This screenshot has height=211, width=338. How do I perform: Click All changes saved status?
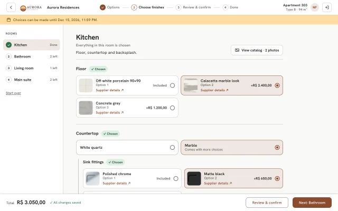65,203
